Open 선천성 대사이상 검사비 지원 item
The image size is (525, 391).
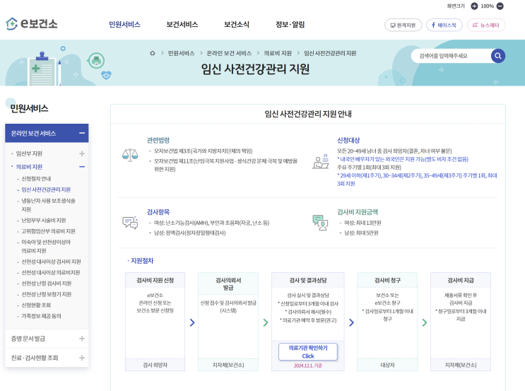[51, 262]
